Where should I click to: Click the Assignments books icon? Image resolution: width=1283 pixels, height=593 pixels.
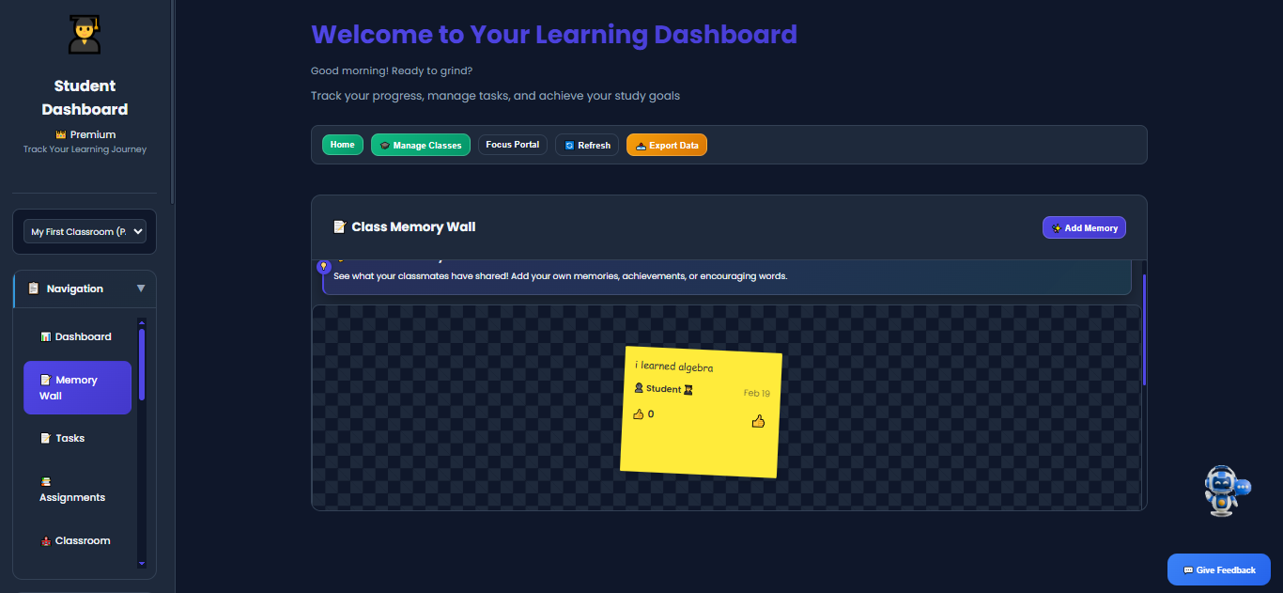click(x=45, y=481)
